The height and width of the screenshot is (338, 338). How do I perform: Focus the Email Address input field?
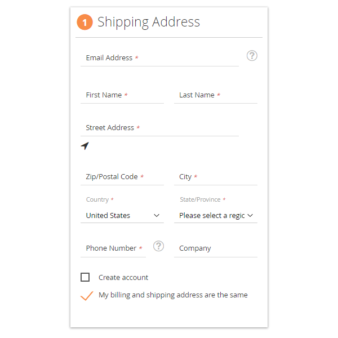coord(159,58)
